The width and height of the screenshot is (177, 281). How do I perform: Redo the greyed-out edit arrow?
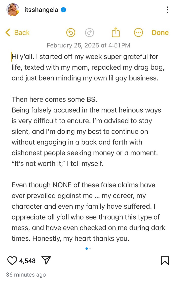click(90, 33)
